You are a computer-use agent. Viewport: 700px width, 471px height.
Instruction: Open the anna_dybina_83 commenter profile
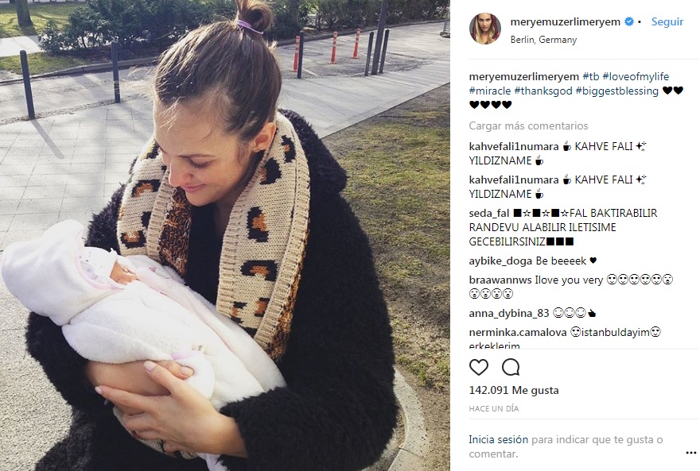(509, 313)
